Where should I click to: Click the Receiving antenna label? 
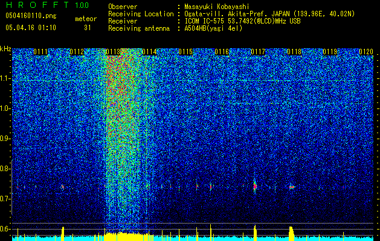click(x=139, y=28)
